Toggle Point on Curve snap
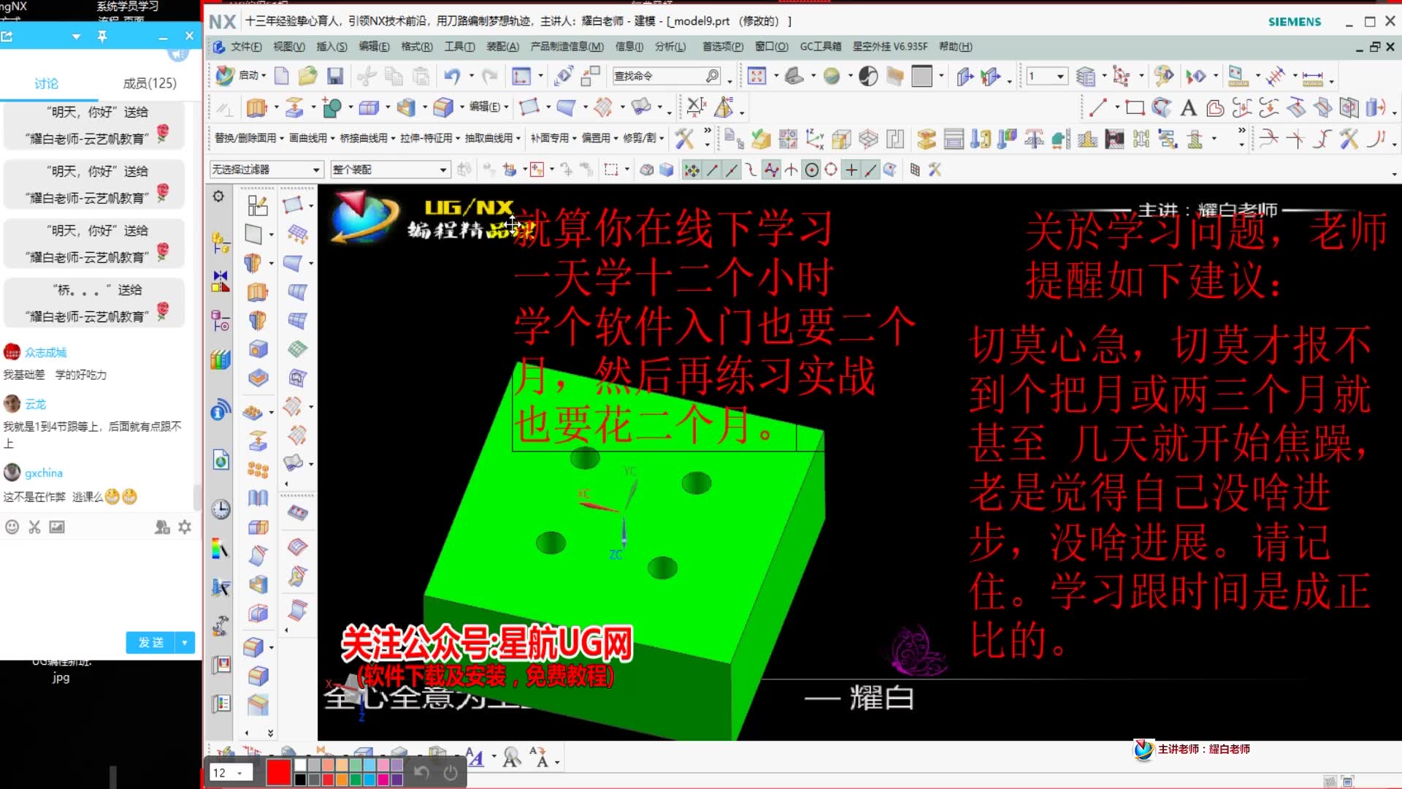Screen dimensions: 1402x789 870,170
